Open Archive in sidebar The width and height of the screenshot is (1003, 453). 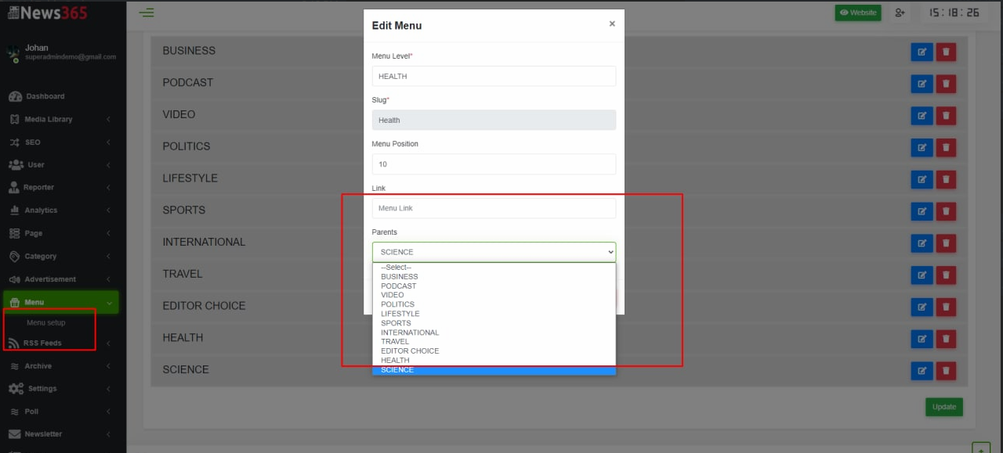point(60,366)
